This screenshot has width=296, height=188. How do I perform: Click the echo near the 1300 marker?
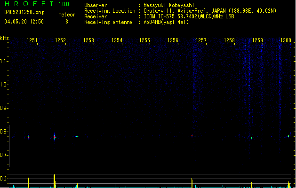[288, 136]
